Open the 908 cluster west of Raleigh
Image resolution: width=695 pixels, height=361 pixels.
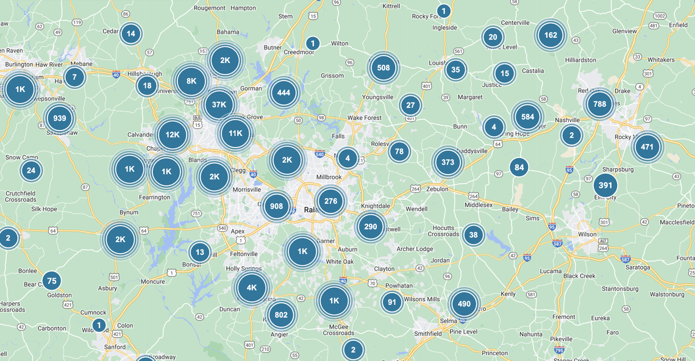(x=277, y=206)
